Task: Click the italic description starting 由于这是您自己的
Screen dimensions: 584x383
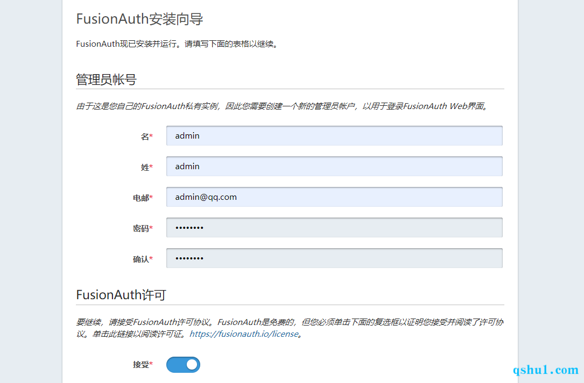Action: click(282, 106)
